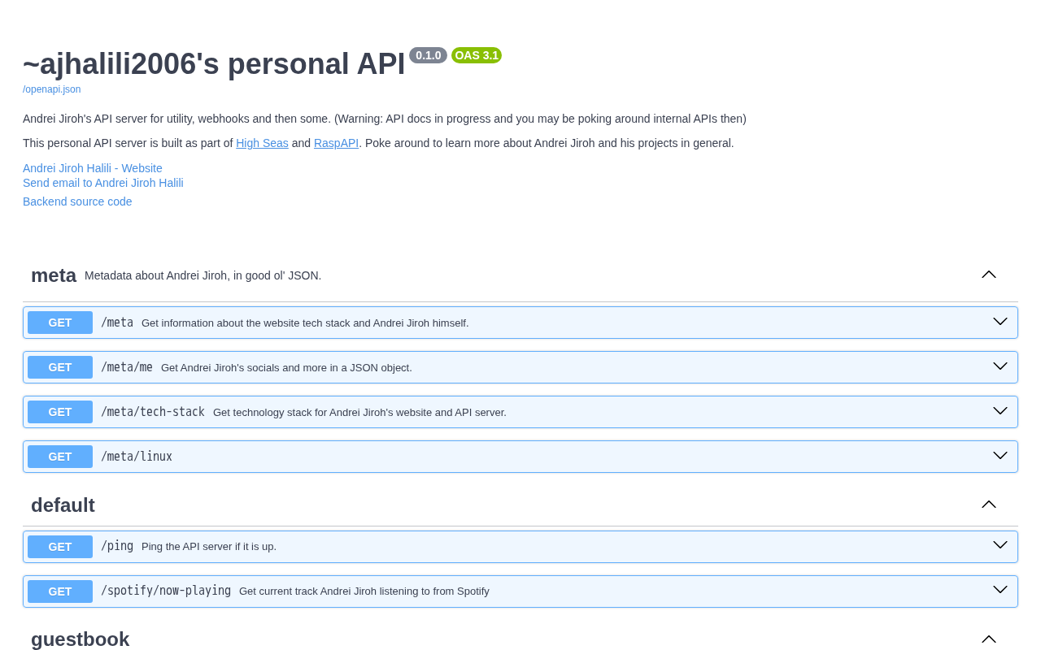Collapse the meta section chevron

[988, 275]
